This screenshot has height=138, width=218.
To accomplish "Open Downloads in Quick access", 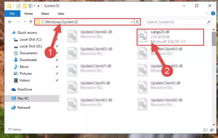I will pyautogui.click(x=28, y=60).
